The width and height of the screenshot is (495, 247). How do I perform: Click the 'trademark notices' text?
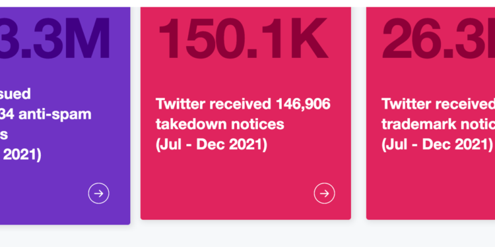(438, 124)
